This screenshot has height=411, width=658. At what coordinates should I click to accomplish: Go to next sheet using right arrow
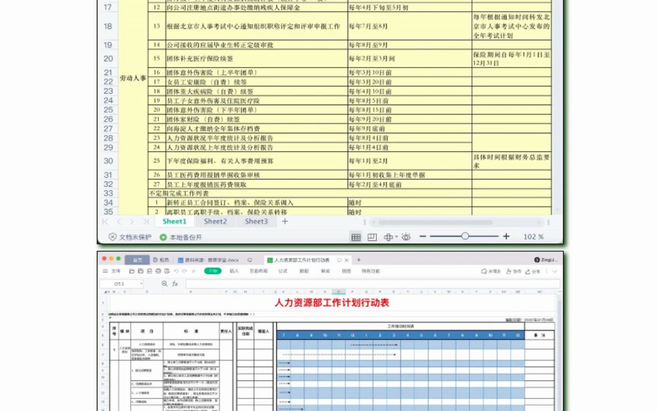pyautogui.click(x=132, y=221)
